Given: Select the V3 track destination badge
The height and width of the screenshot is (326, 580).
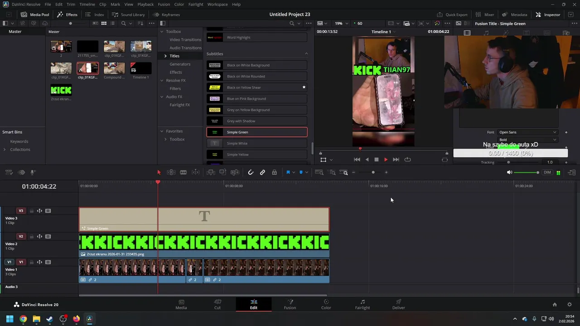Looking at the screenshot, I should (x=21, y=211).
